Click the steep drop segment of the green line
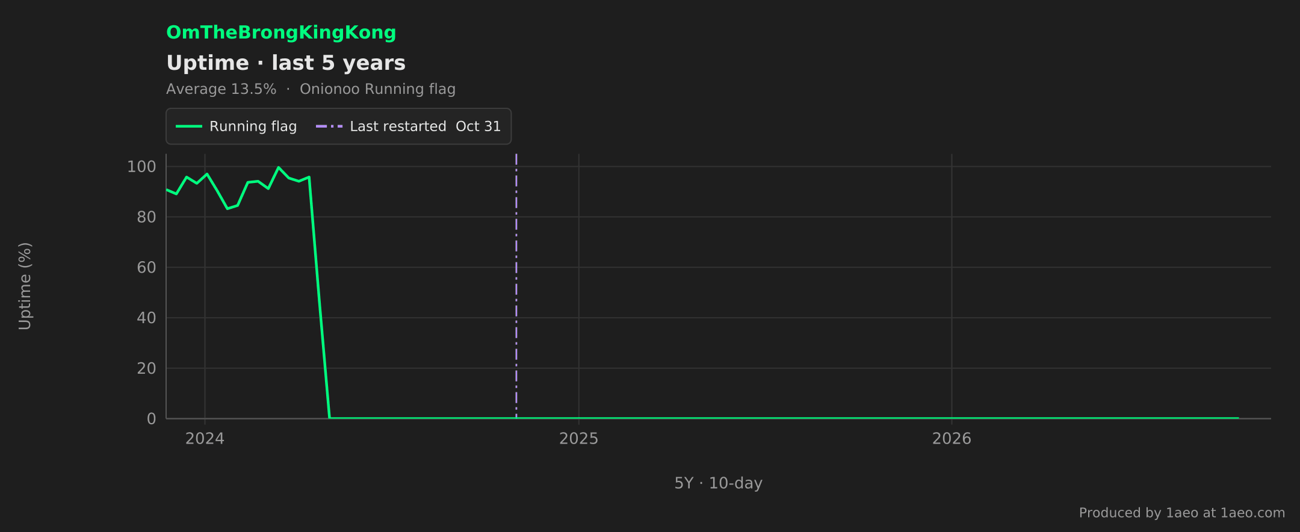 (x=320, y=297)
